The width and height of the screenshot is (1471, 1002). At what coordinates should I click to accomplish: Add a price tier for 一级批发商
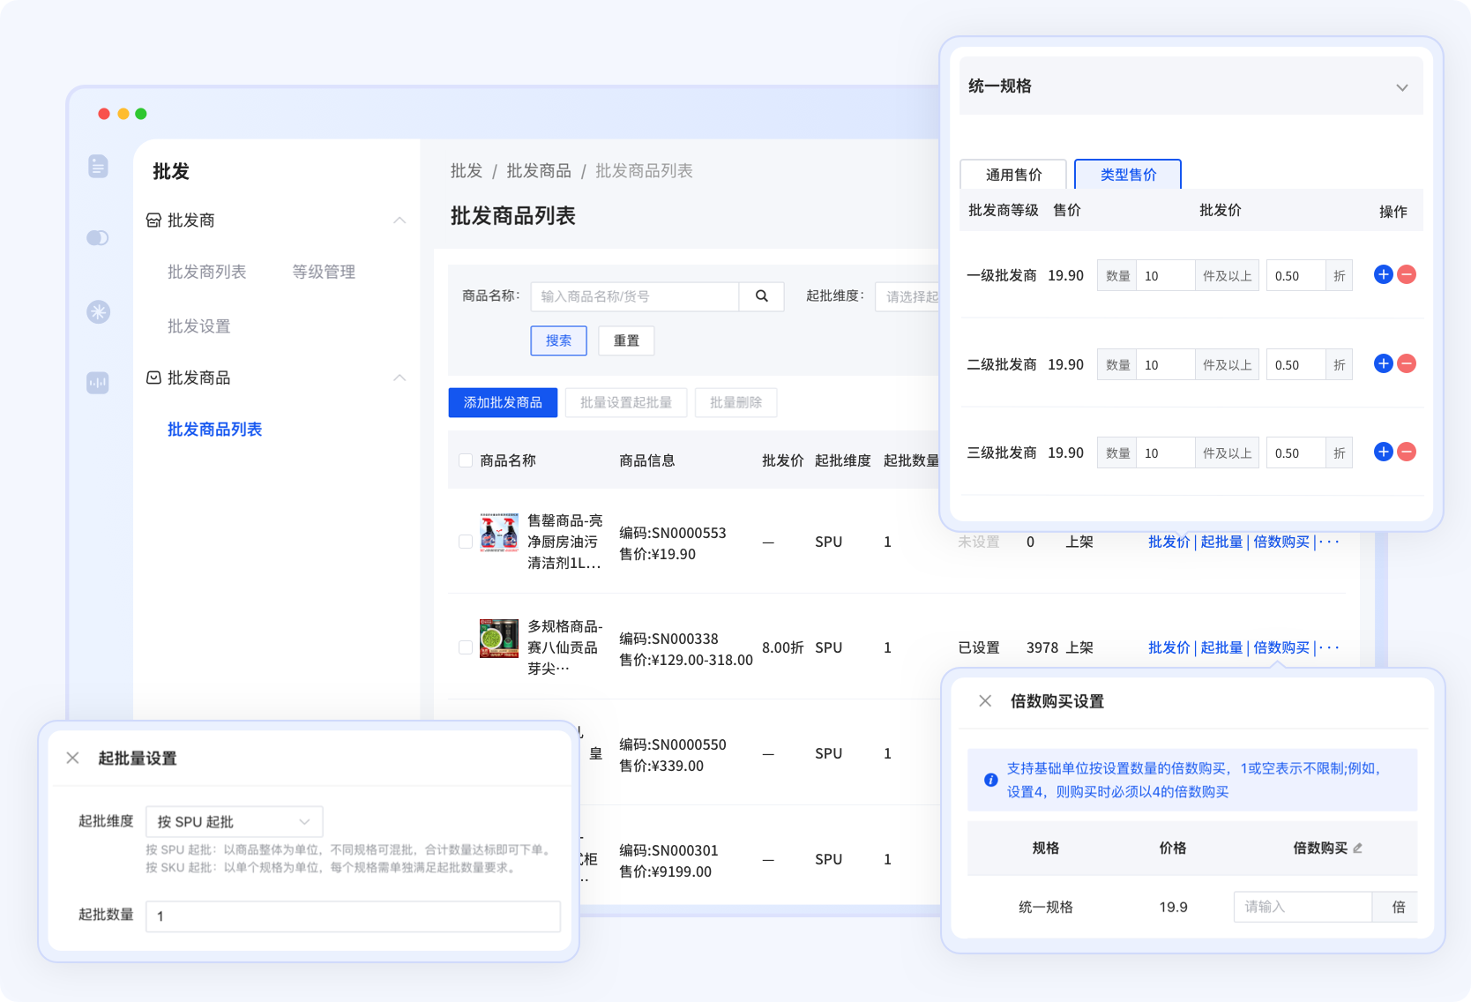click(1383, 274)
